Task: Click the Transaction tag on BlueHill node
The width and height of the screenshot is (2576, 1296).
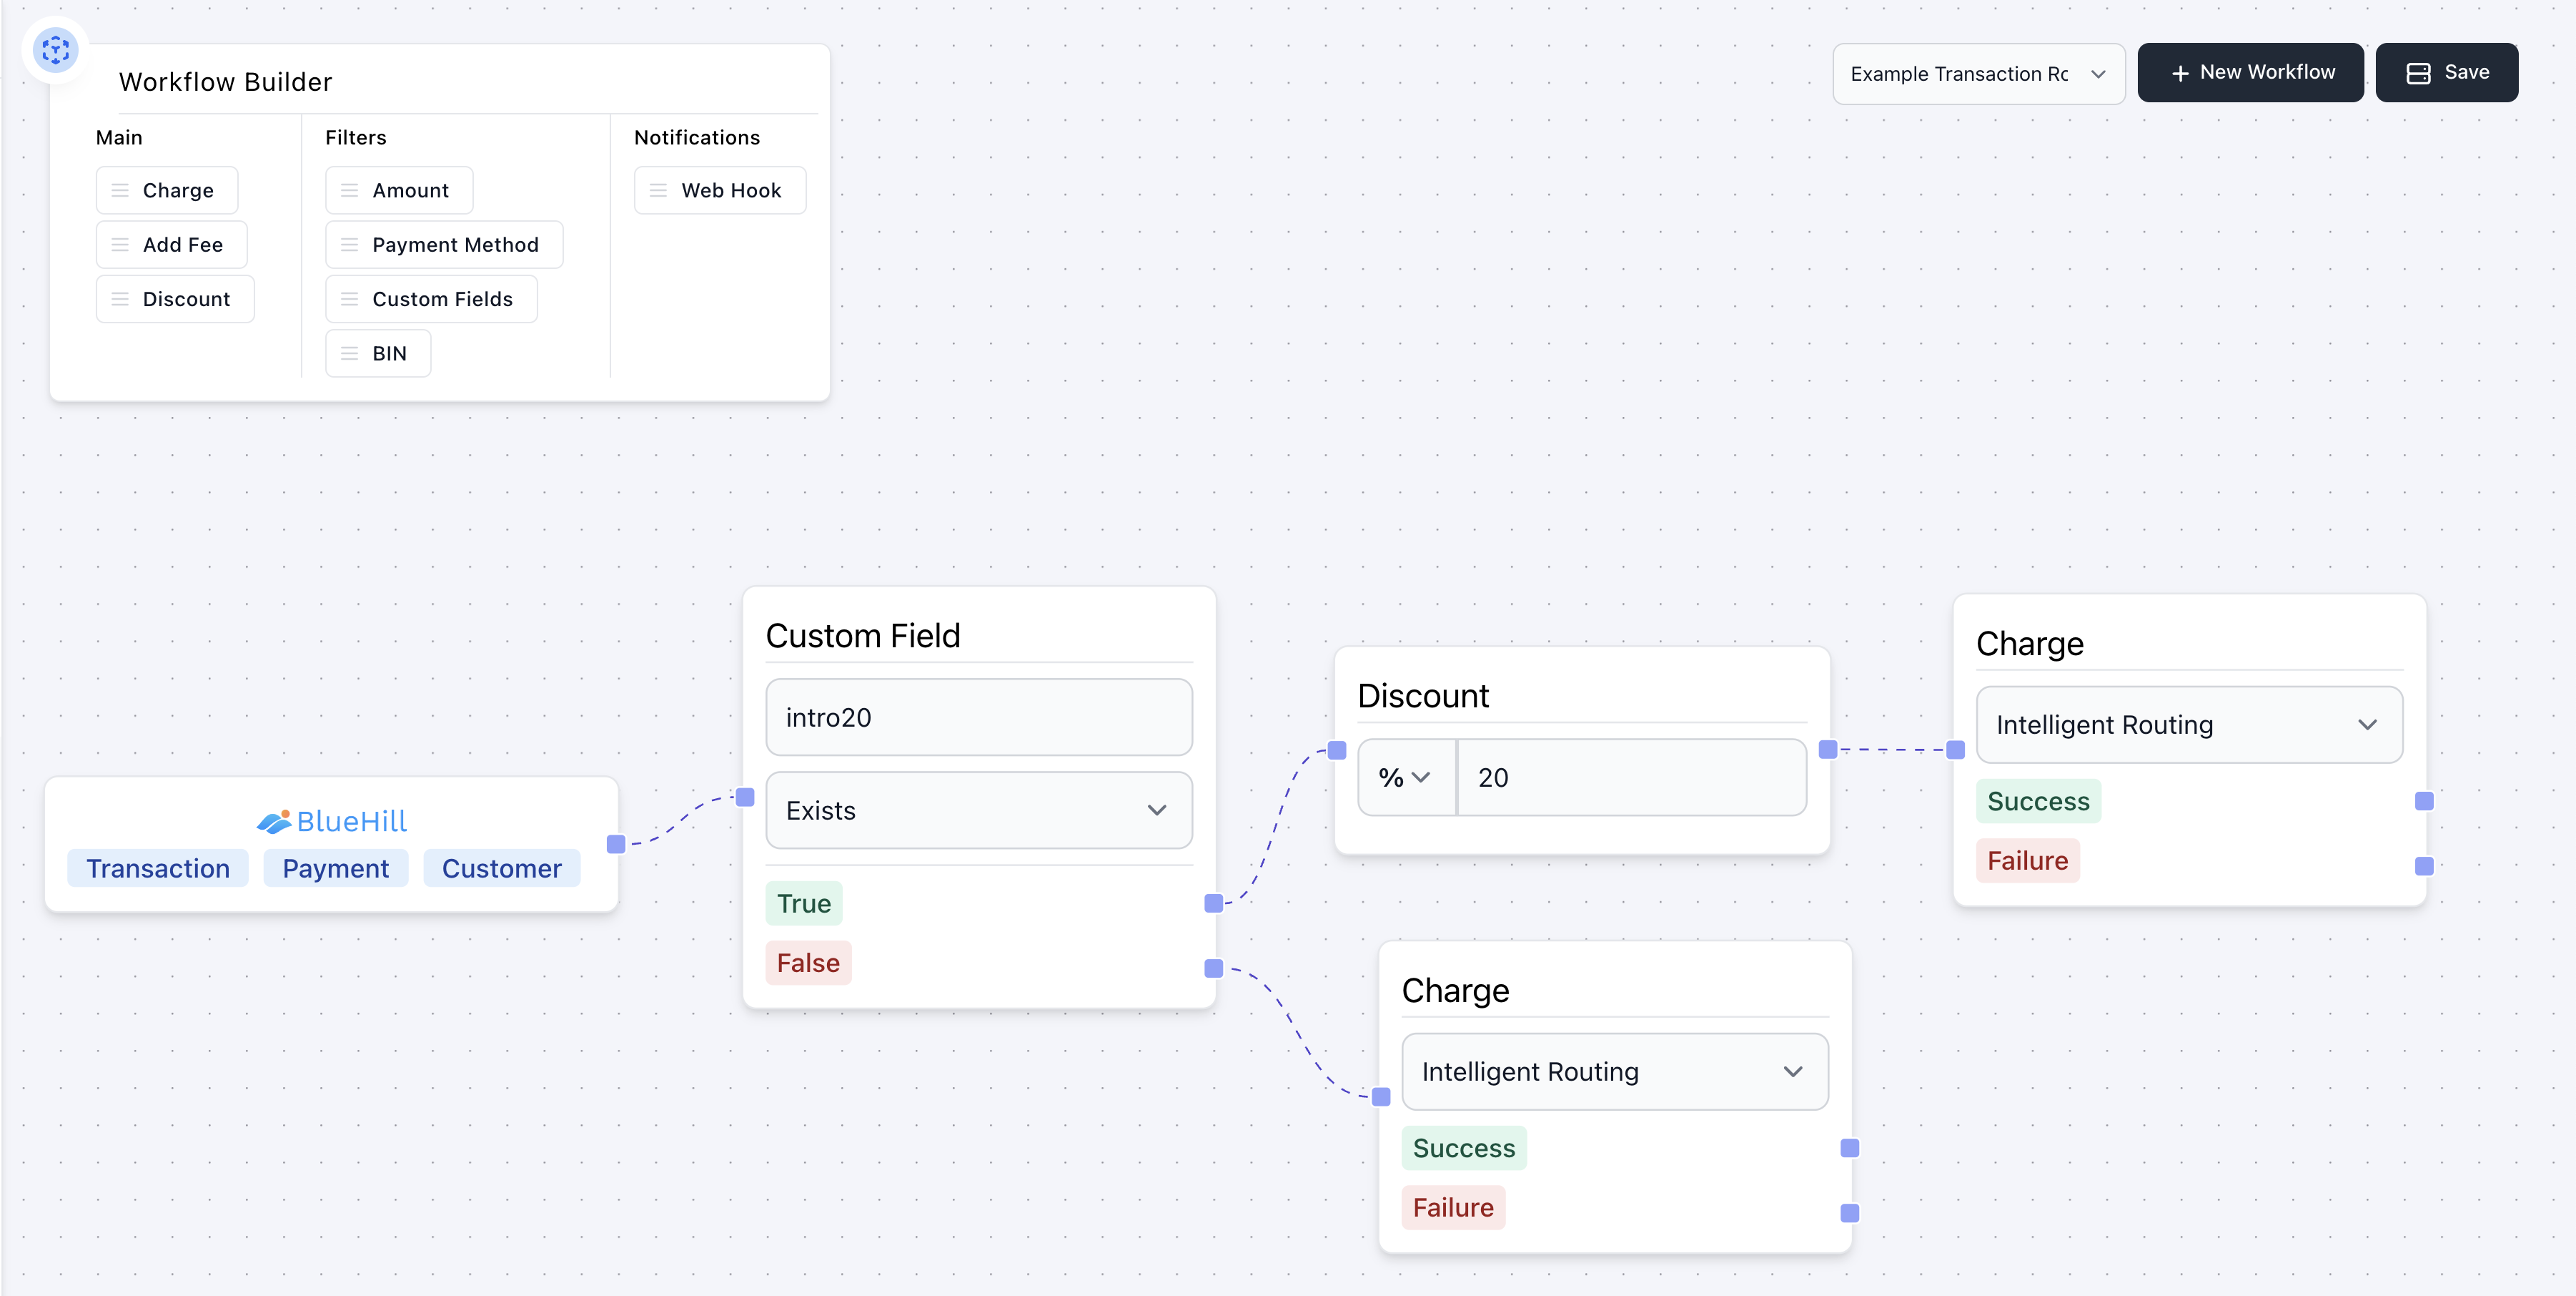Action: (x=158, y=869)
